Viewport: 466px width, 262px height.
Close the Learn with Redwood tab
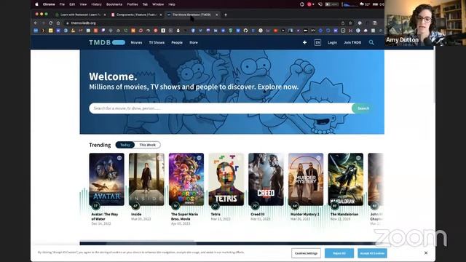pyautogui.click(x=105, y=15)
